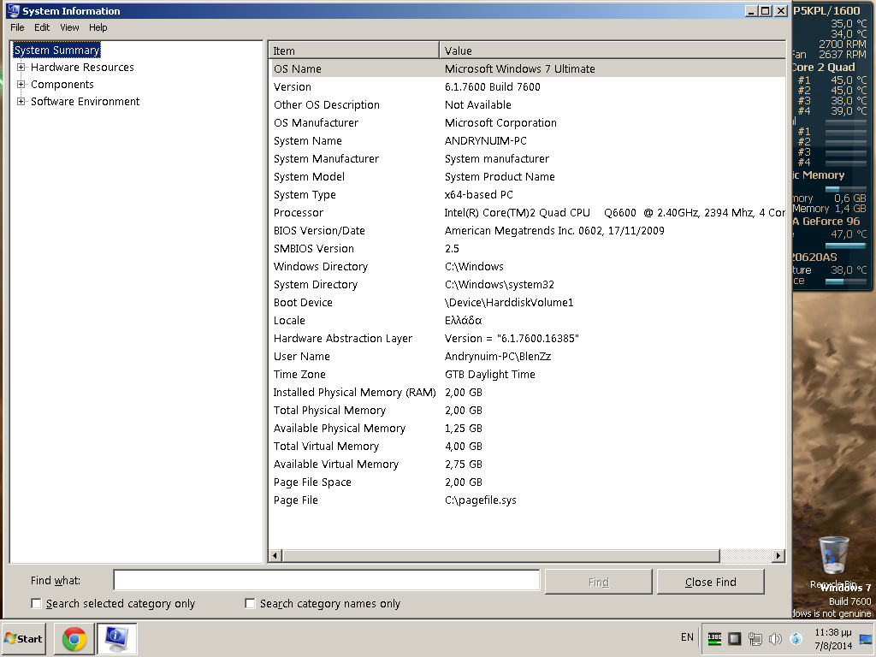Image resolution: width=876 pixels, height=657 pixels.
Task: Select the Total Physical Memory item
Action: pyautogui.click(x=329, y=410)
